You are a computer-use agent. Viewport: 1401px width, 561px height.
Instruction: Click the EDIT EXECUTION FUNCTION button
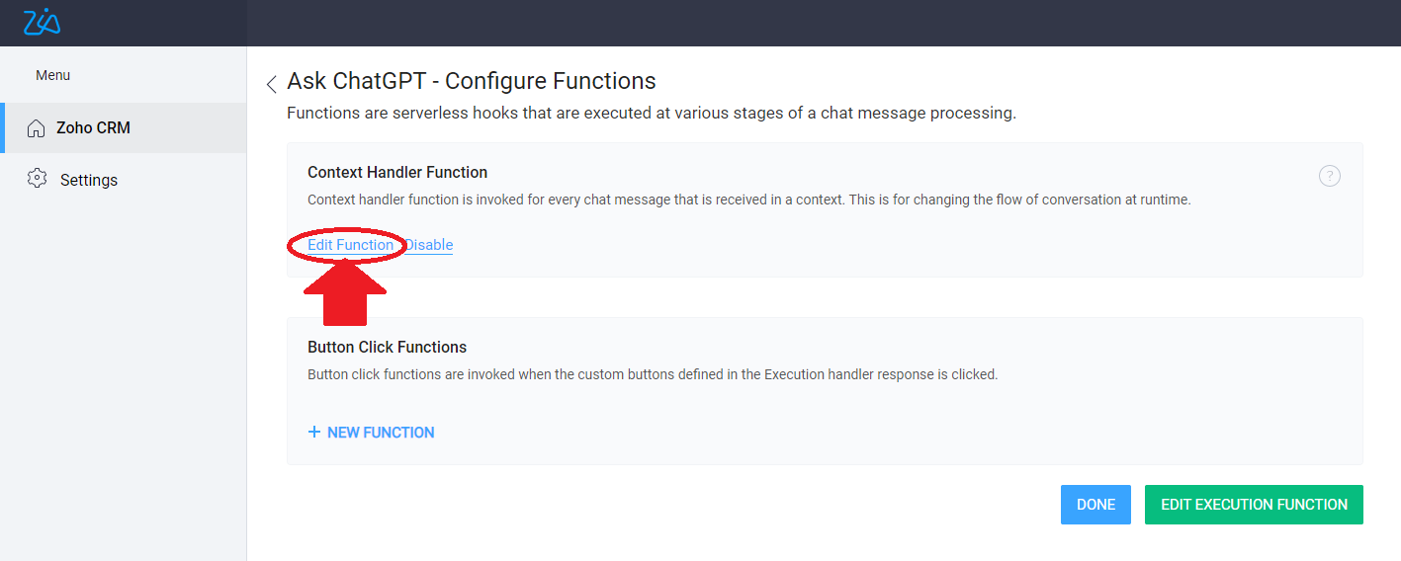coord(1254,504)
